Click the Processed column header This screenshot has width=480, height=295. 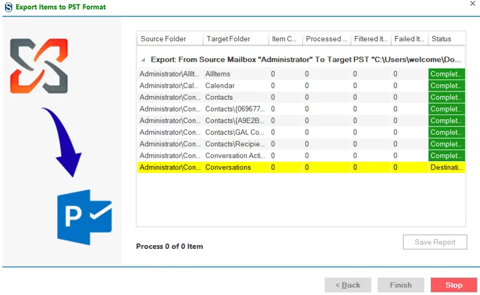coord(326,39)
